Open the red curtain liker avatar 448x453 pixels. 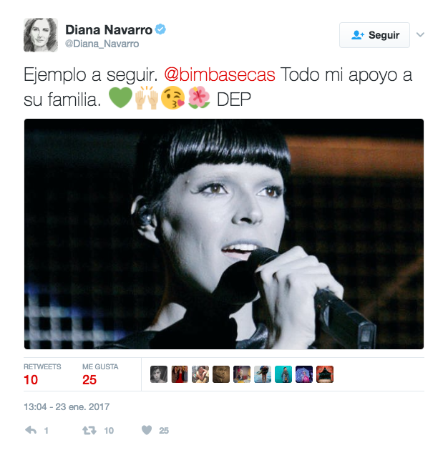[x=325, y=374]
